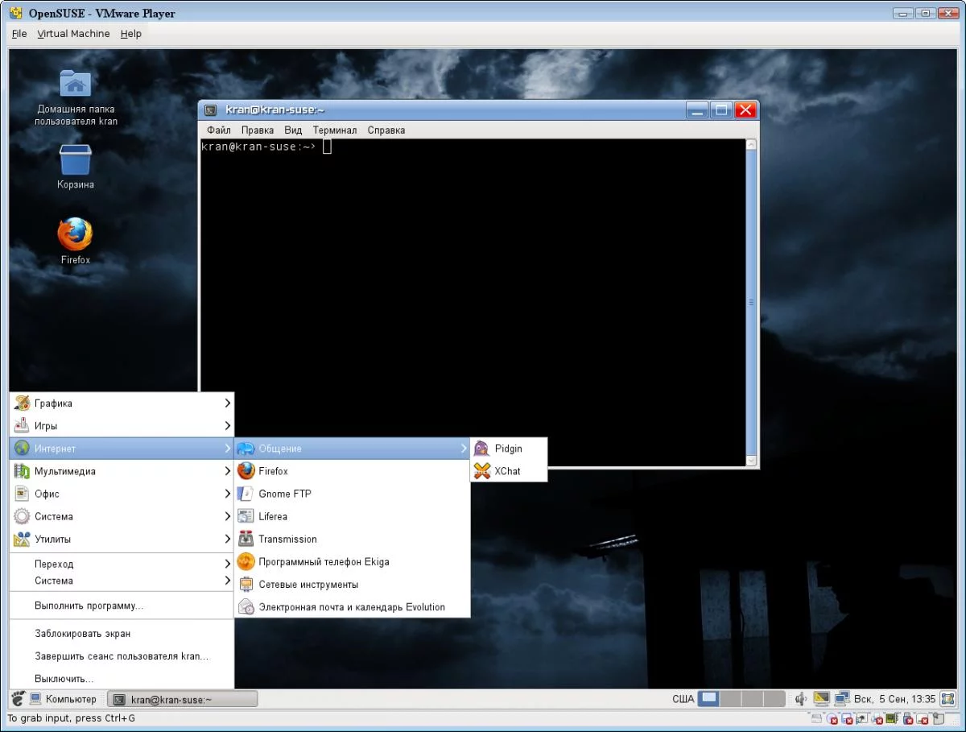Start Firefox from the Интернет menu
The image size is (966, 732).
pyautogui.click(x=273, y=471)
